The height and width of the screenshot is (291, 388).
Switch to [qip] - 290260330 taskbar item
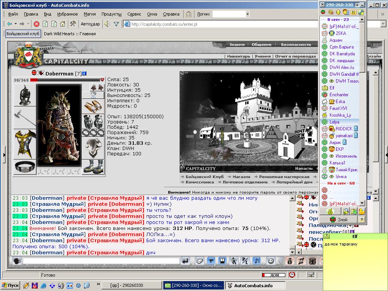coord(131,285)
